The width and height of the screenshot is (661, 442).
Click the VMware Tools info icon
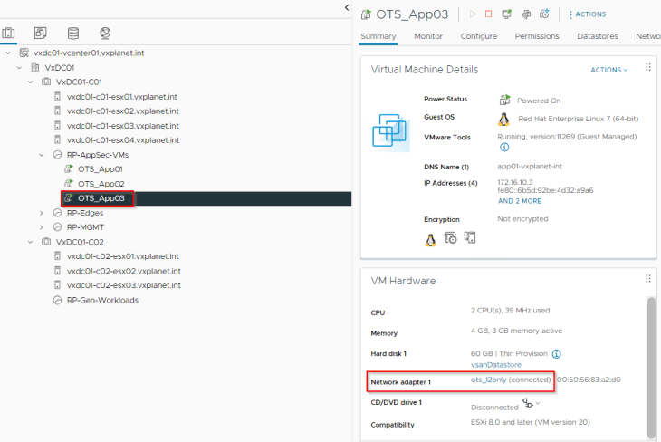tap(504, 148)
